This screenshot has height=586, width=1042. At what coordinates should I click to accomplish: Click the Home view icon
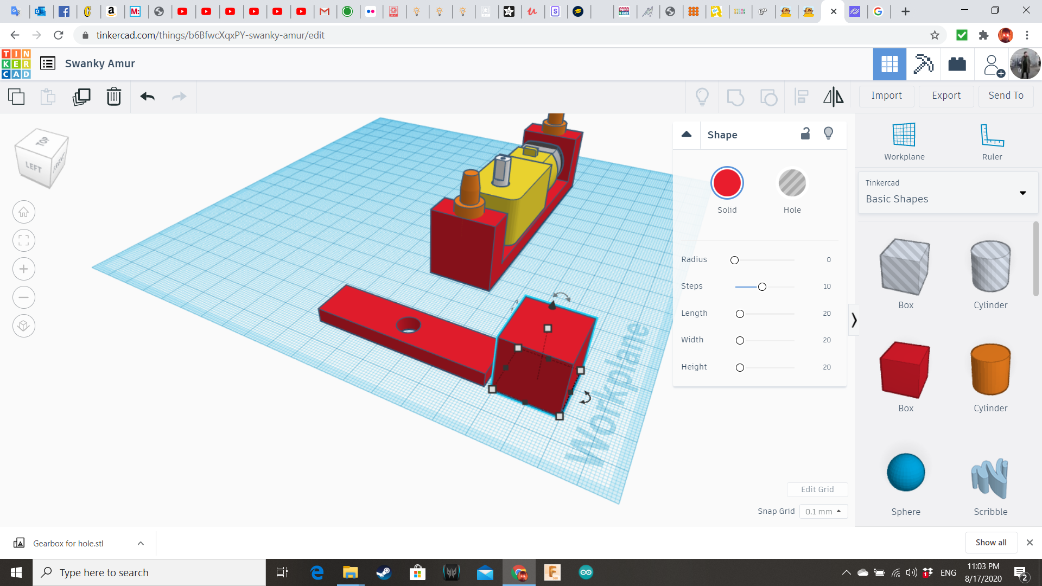pos(24,212)
